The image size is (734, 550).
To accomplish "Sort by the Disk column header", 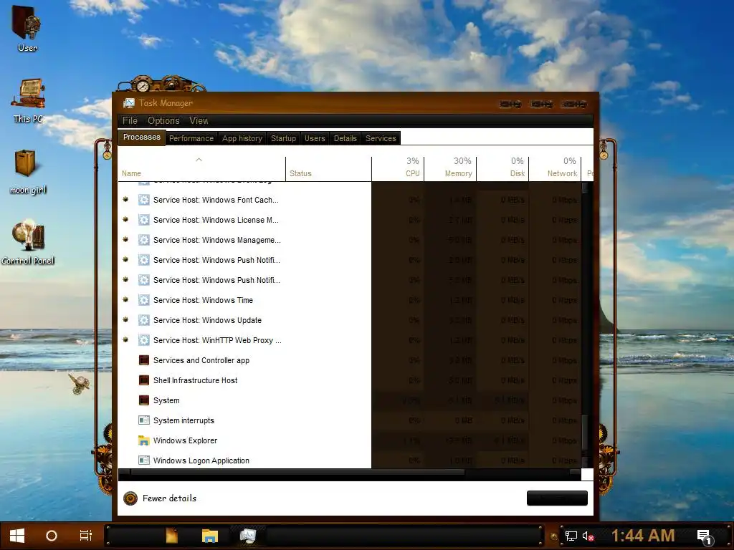I will pyautogui.click(x=502, y=168).
